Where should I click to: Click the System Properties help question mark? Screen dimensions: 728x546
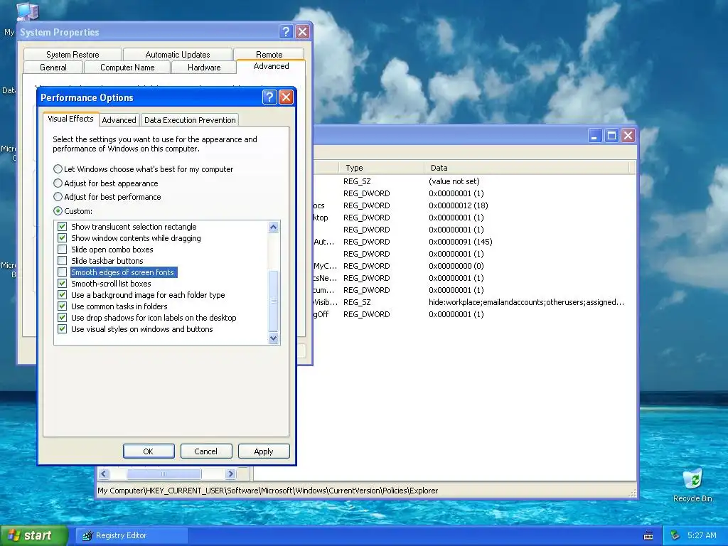[x=286, y=32]
